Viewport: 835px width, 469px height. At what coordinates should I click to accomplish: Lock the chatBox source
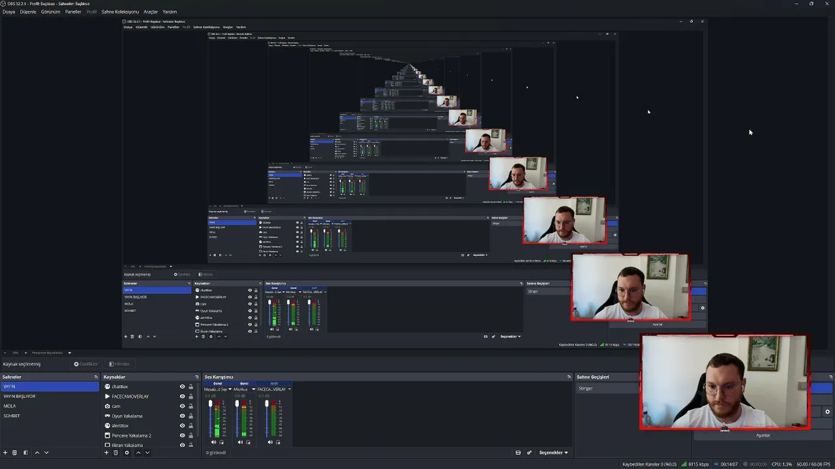click(x=190, y=387)
